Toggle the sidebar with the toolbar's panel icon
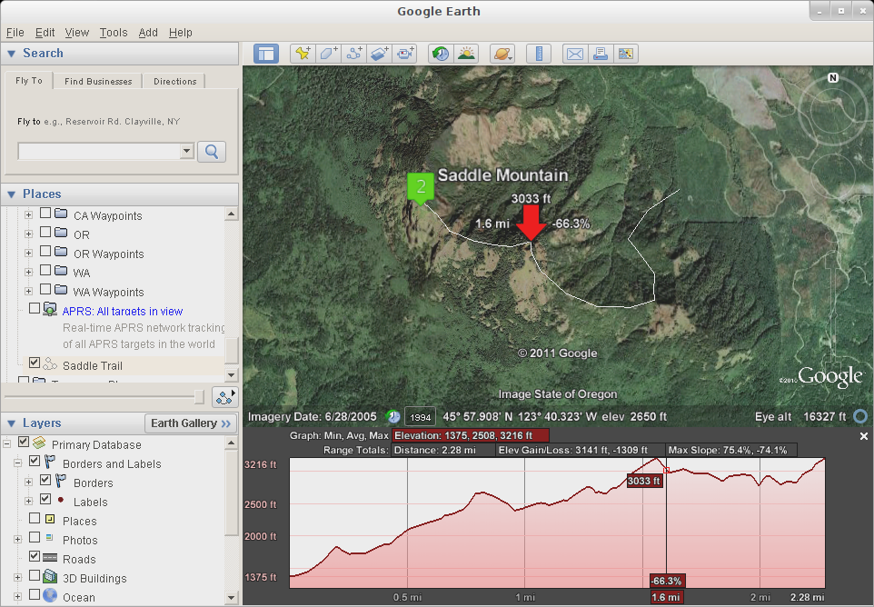 266,54
